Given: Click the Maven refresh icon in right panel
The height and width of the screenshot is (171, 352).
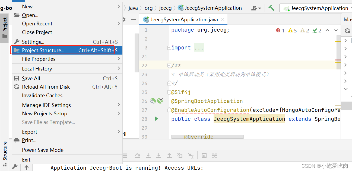Looking at the screenshot, I should pos(347,31).
